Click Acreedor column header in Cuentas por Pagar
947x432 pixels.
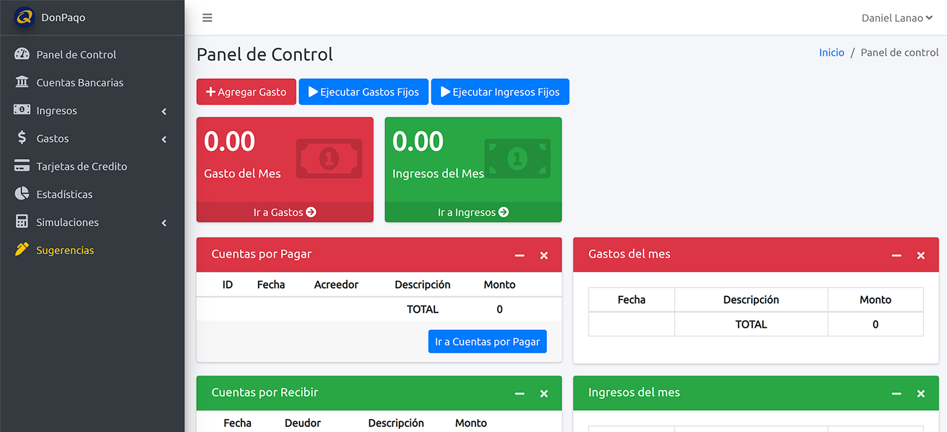point(336,285)
